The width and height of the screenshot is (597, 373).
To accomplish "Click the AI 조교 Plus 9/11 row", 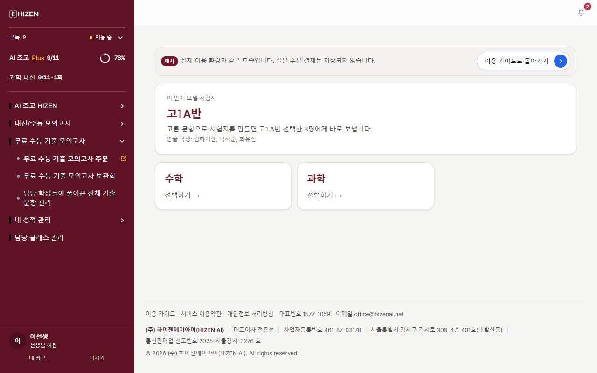I will pos(67,58).
